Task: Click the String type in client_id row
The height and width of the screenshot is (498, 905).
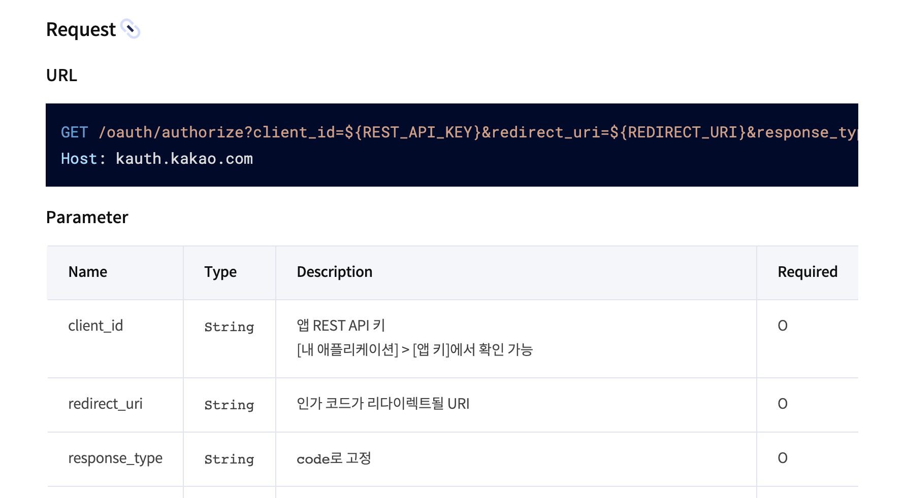Action: point(229,327)
